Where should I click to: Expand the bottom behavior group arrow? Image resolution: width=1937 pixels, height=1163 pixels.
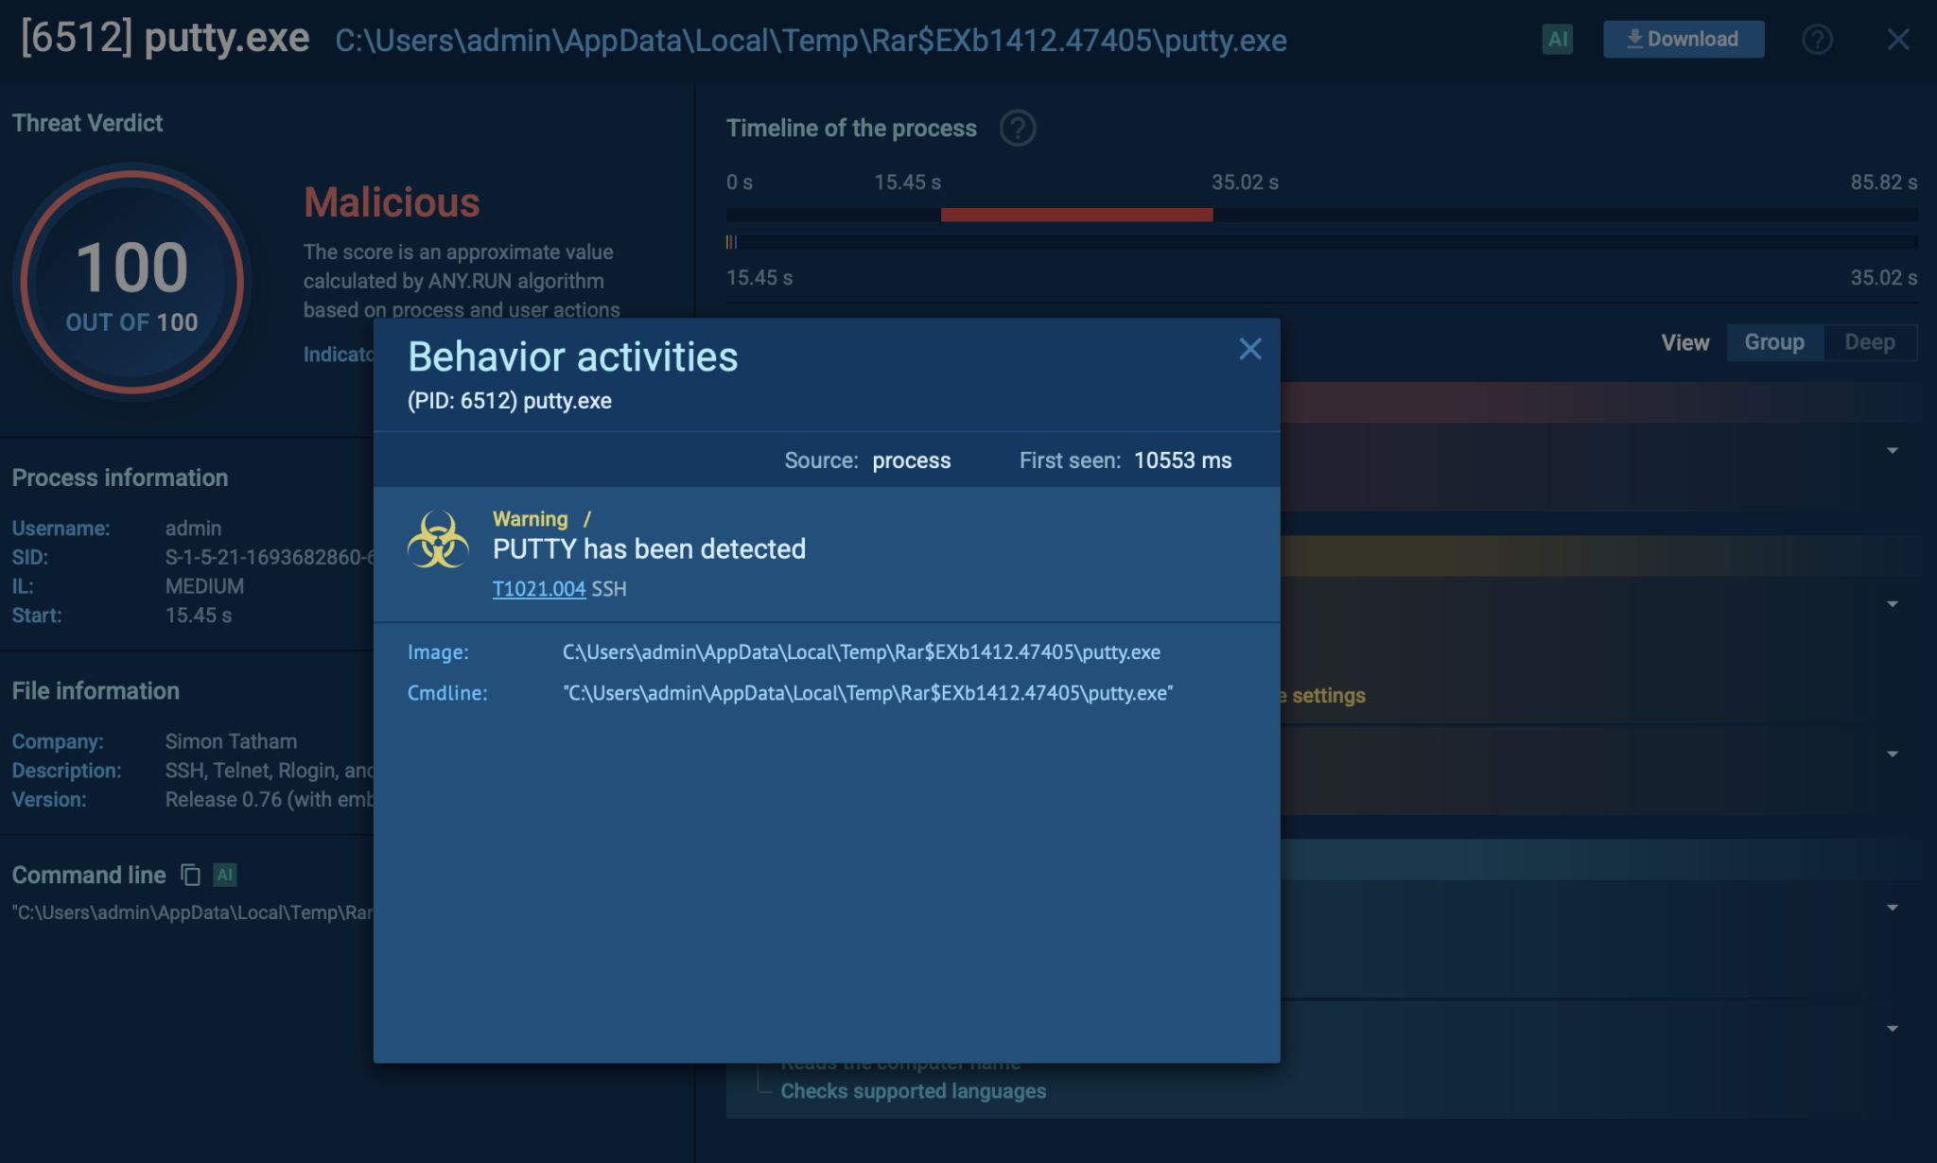(1893, 1029)
